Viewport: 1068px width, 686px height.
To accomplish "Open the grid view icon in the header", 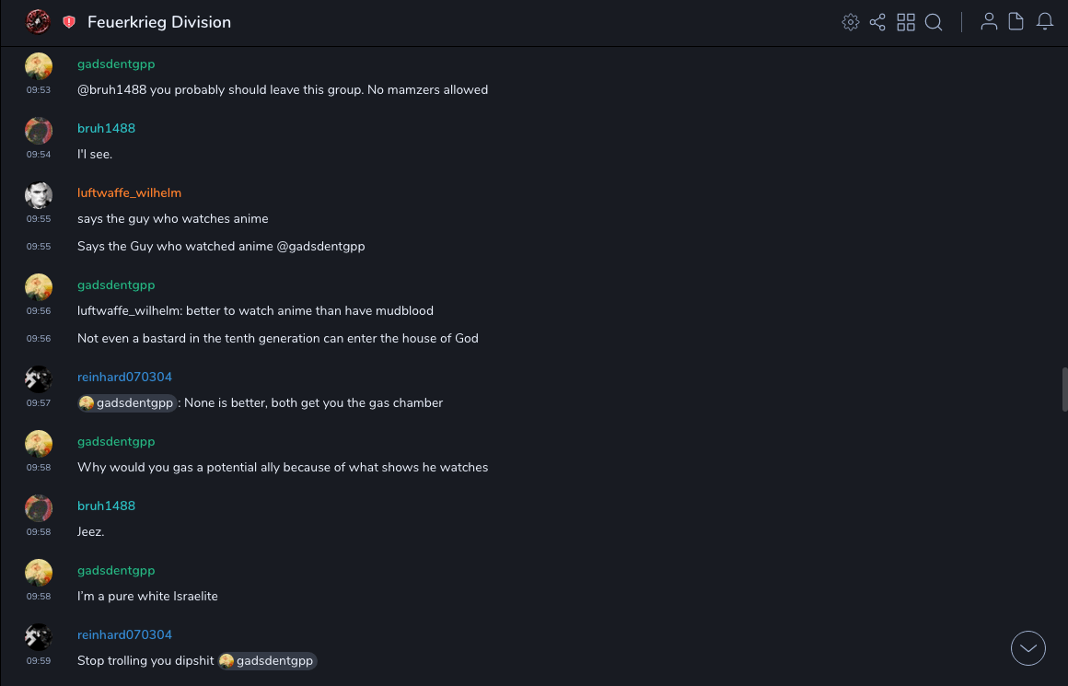I will coord(906,22).
